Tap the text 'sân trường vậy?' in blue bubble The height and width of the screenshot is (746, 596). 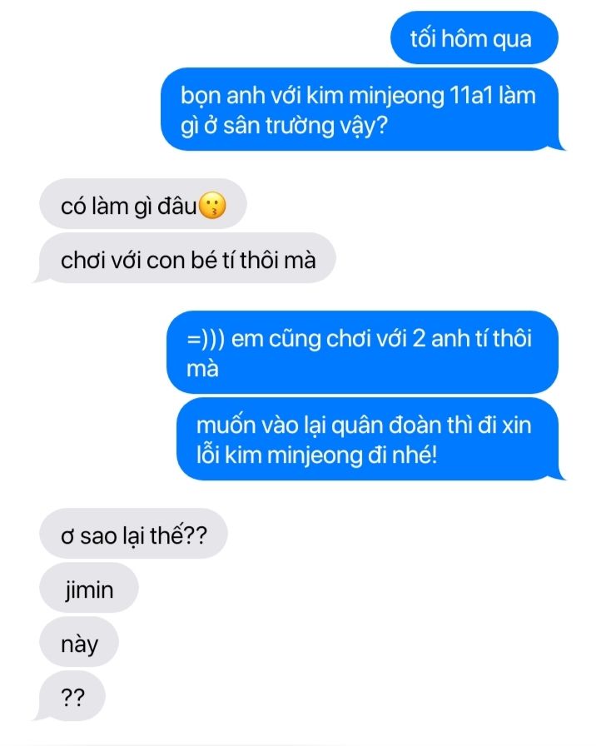point(305,126)
